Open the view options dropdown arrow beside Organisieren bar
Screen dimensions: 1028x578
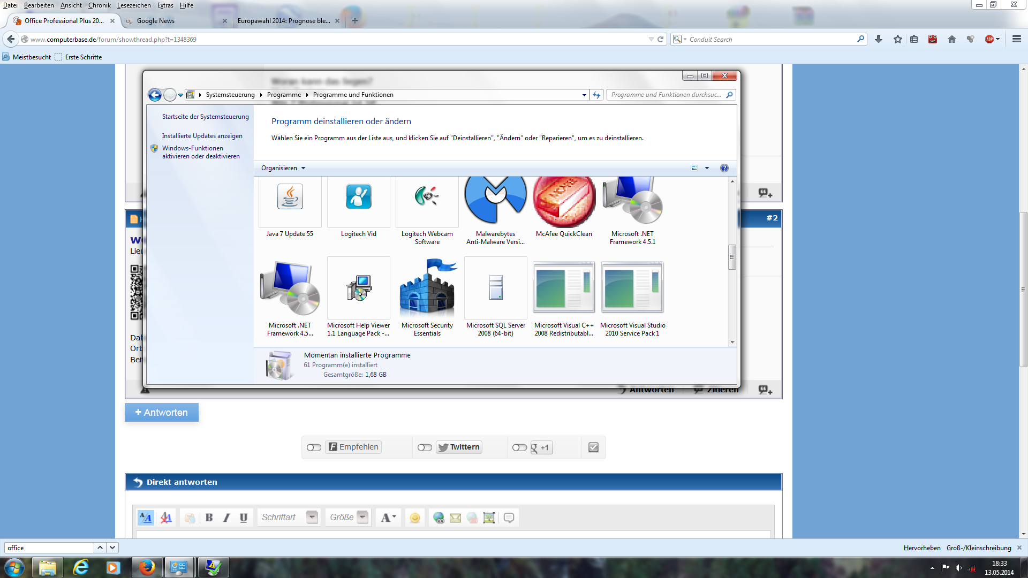(707, 168)
